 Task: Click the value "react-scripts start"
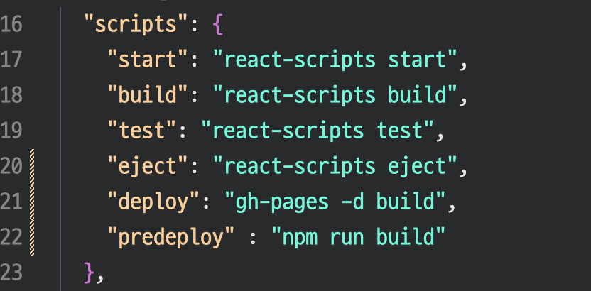tap(335, 60)
